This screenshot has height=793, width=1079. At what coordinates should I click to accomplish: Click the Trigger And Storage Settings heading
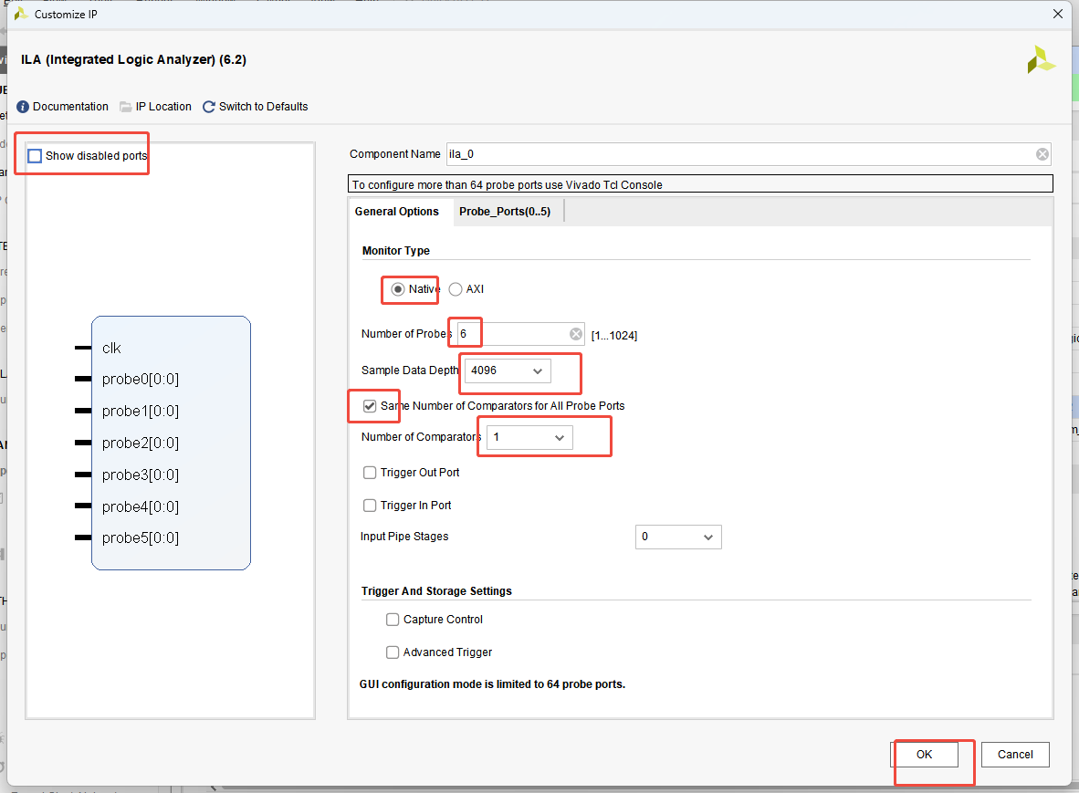(x=436, y=591)
